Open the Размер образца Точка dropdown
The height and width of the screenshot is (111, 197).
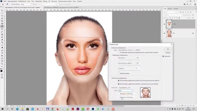(x=26, y=4)
